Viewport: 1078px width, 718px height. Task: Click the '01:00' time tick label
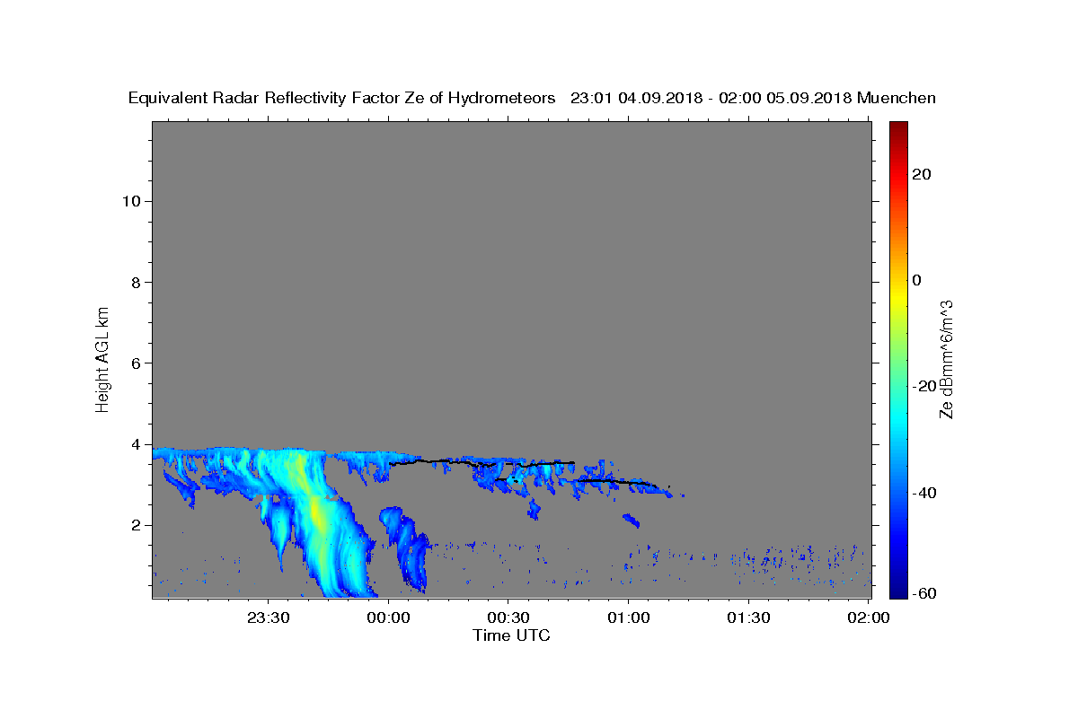point(629,617)
